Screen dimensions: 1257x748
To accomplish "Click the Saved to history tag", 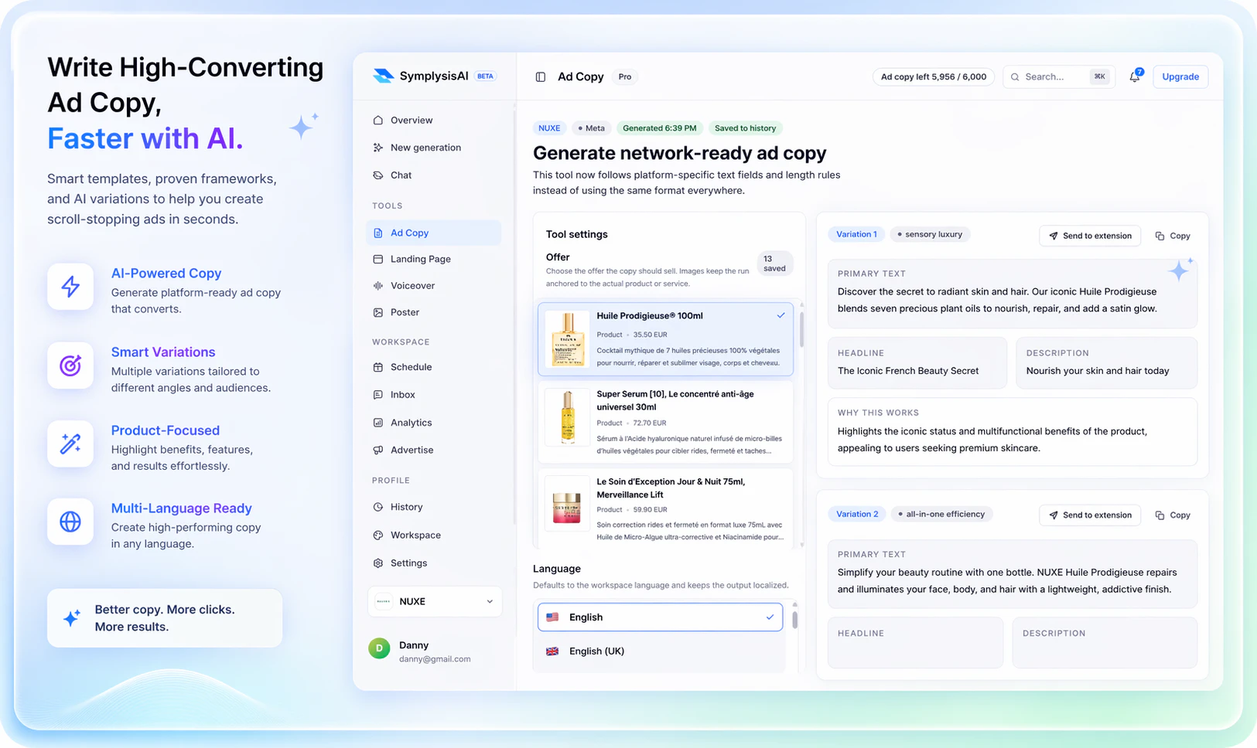I will tap(745, 128).
